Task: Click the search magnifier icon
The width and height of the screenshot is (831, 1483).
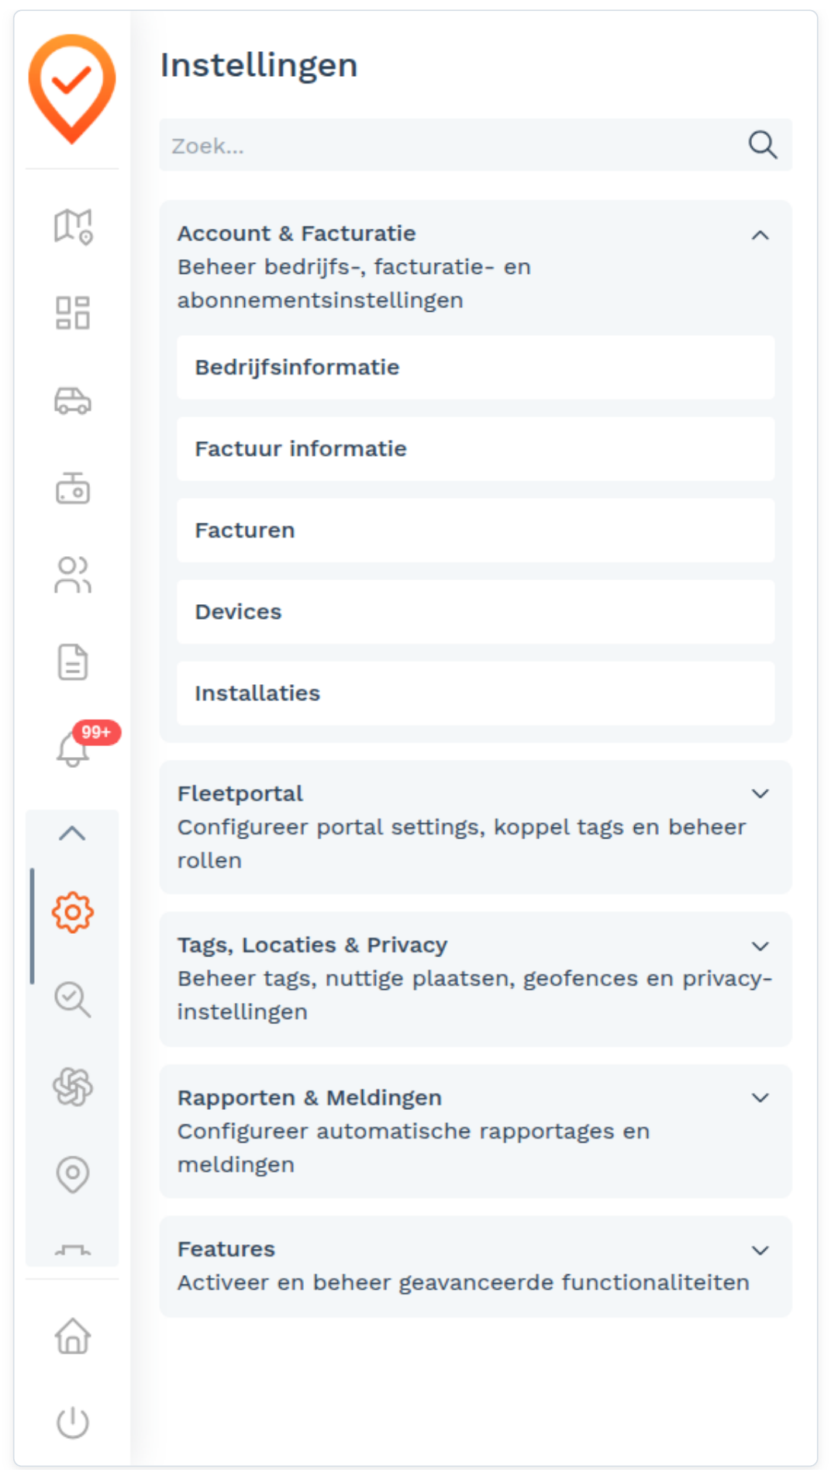Action: (x=763, y=145)
